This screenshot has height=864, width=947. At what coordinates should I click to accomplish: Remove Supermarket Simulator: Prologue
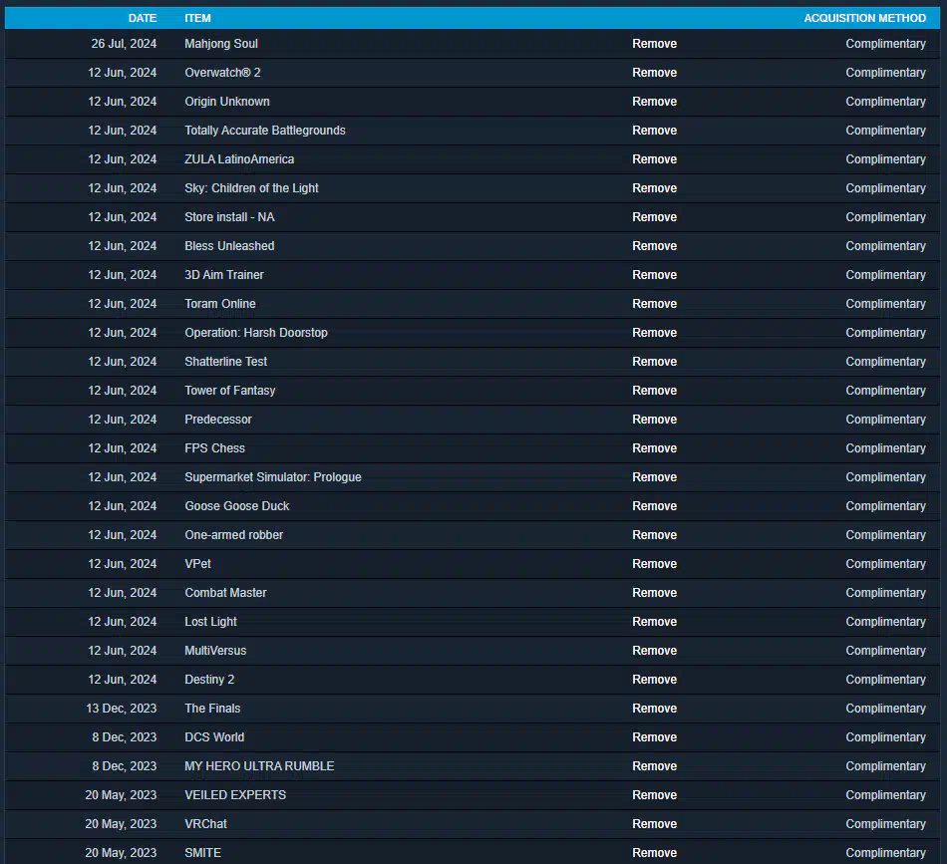654,477
